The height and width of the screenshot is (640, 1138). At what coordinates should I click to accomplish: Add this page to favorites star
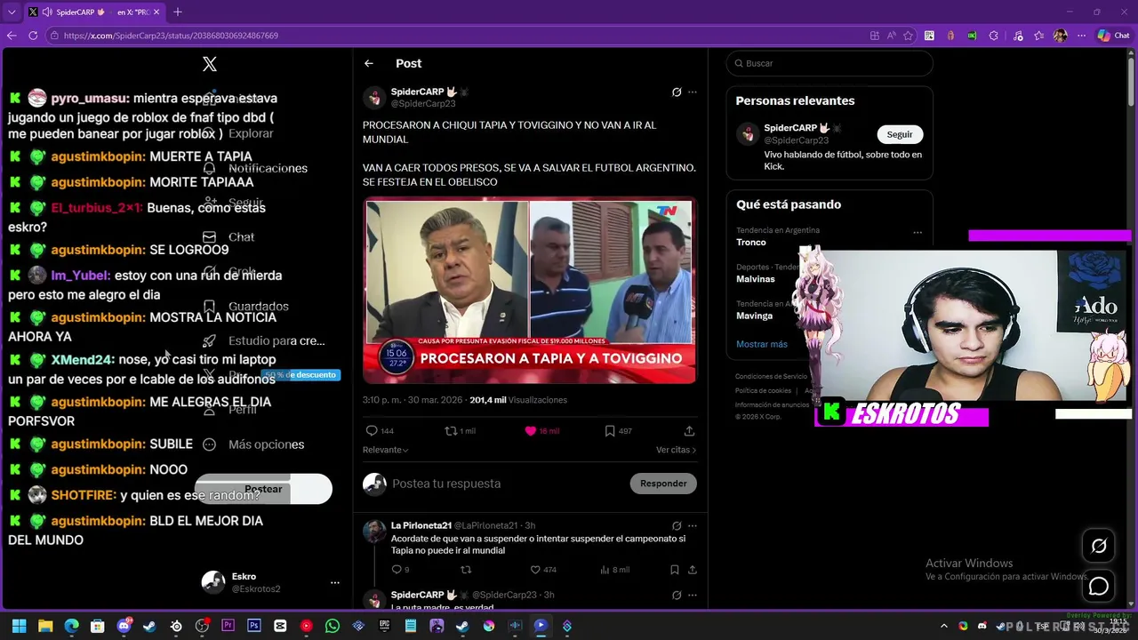pos(908,36)
